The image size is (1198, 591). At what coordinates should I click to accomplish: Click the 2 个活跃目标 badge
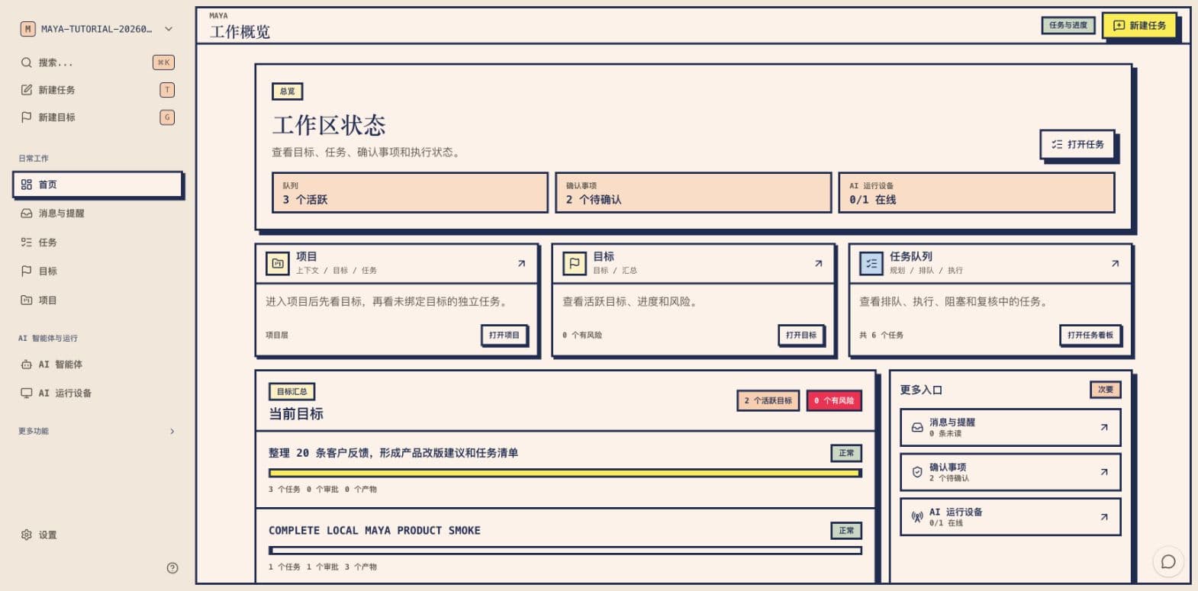[x=768, y=400]
